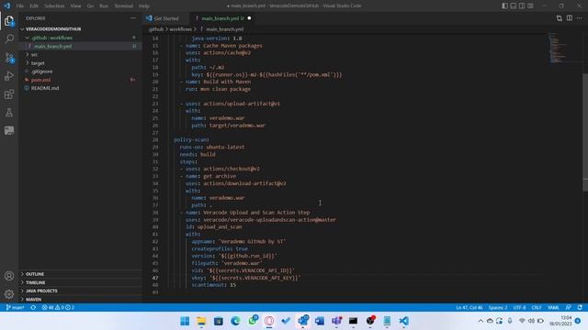
Task: Click the code minimap preview
Action: pos(558,48)
